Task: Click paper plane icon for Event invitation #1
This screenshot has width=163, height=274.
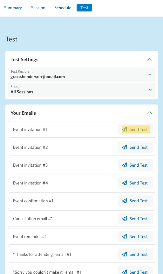Action: (125, 129)
